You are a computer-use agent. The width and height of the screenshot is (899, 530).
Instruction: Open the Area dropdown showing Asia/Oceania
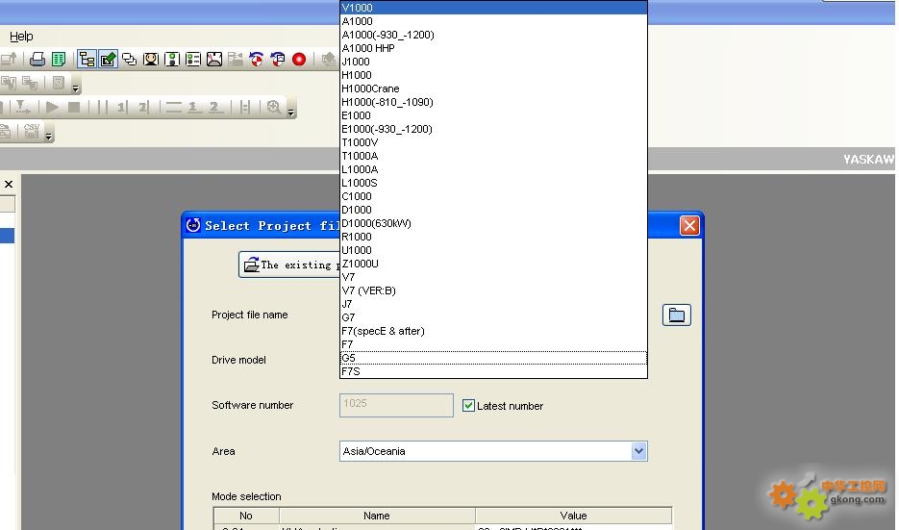pyautogui.click(x=638, y=451)
